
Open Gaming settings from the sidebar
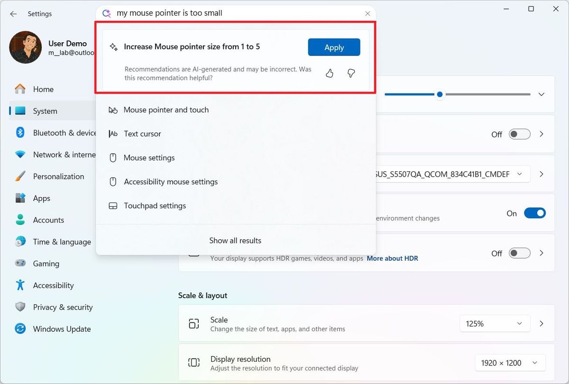[46, 263]
